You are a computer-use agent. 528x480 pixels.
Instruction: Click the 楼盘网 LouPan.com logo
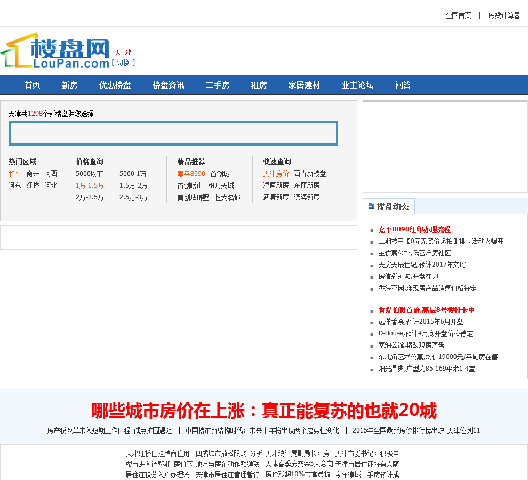click(55, 51)
